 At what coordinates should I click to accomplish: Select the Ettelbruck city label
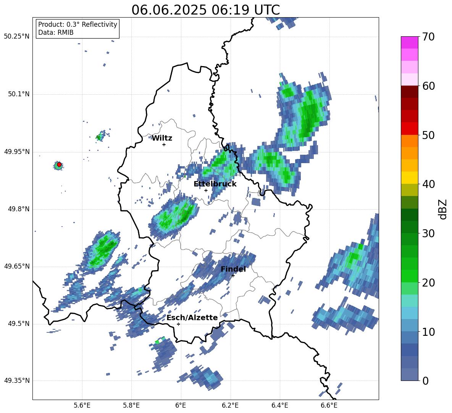click(215, 184)
